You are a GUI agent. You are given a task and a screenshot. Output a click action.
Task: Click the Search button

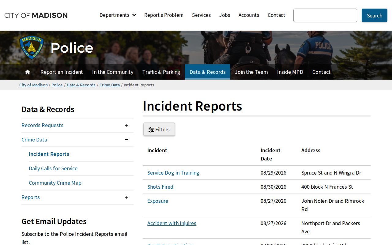point(375,15)
